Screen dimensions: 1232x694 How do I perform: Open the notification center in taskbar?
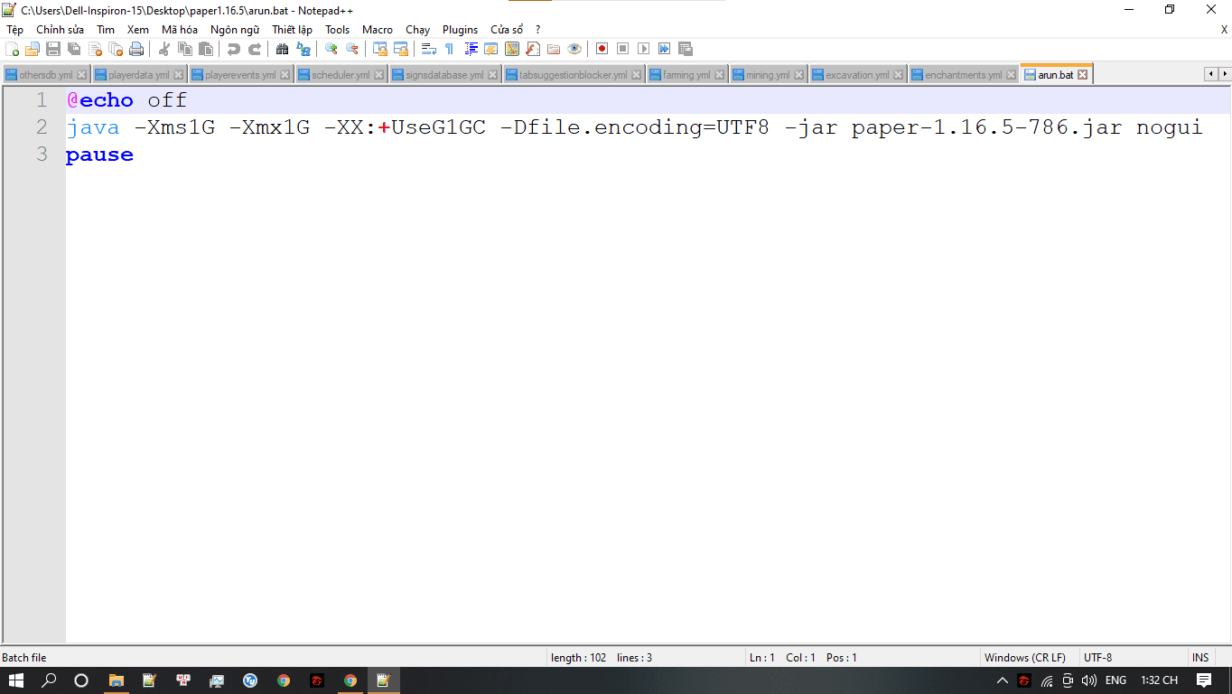[1204, 680]
